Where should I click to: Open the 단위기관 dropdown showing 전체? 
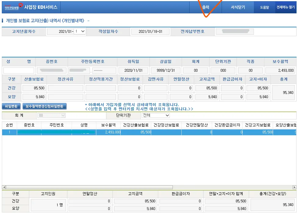pos(156,115)
